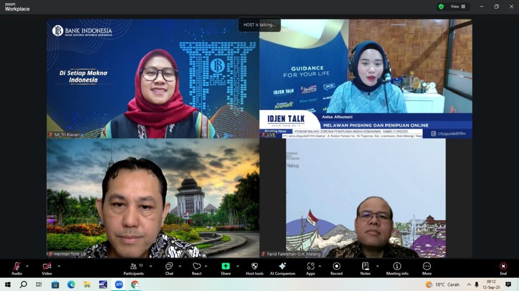Expand the Apps options arrow
Viewport: 519px width, 291px height.
point(320,266)
